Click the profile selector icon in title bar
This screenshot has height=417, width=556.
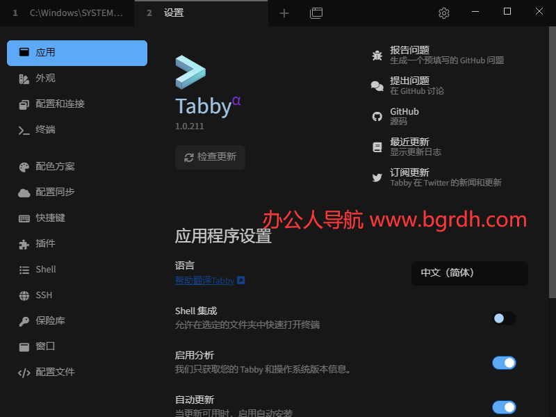[316, 13]
